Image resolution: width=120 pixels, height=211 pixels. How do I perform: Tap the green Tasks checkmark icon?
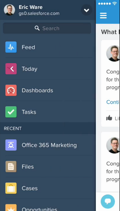point(11,112)
